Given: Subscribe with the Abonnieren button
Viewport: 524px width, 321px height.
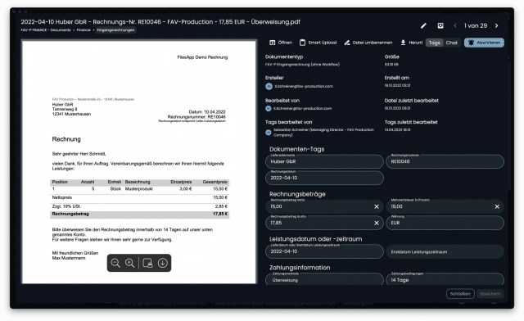Looking at the screenshot, I should (484, 43).
